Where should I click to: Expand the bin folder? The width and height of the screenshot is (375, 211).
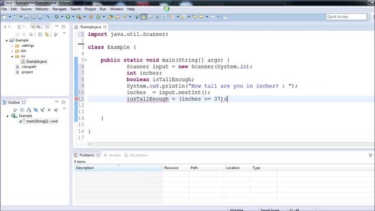pyautogui.click(x=12, y=51)
